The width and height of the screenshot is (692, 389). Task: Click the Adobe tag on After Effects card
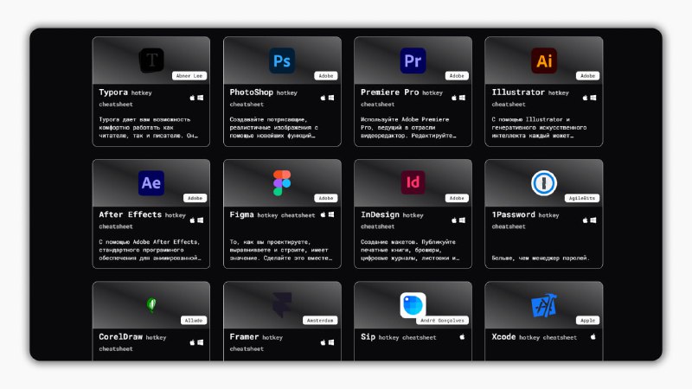[x=195, y=198]
